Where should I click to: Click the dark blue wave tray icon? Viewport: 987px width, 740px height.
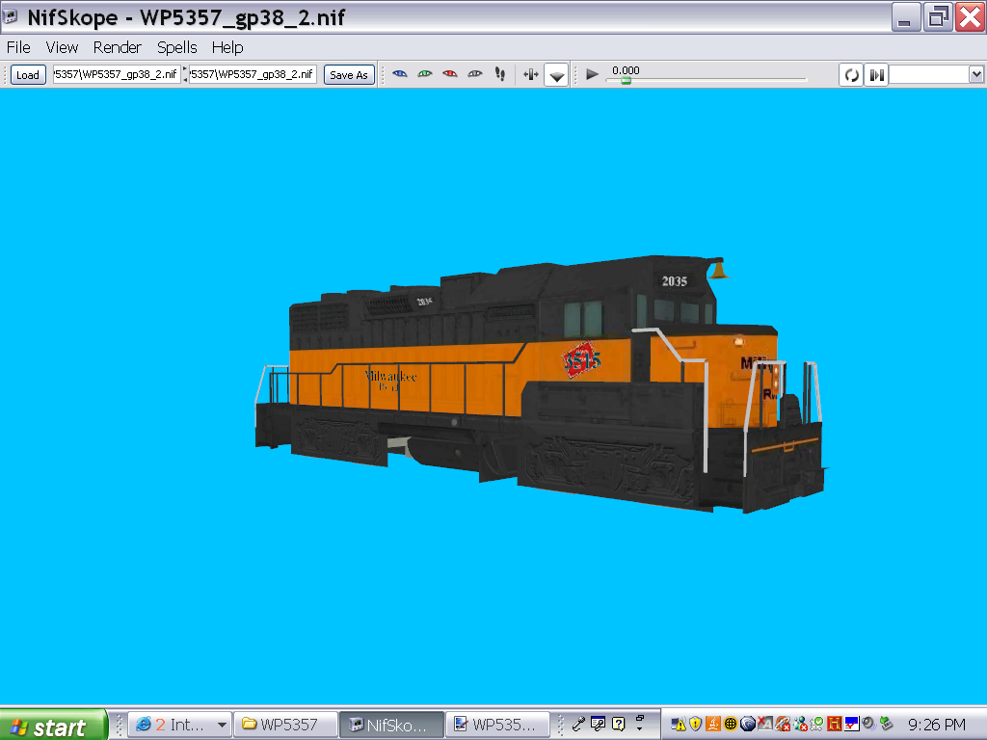pyautogui.click(x=748, y=725)
